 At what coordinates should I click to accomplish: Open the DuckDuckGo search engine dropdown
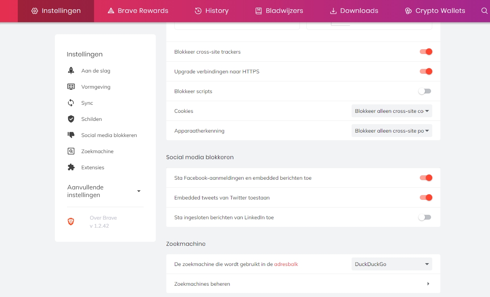(x=392, y=264)
